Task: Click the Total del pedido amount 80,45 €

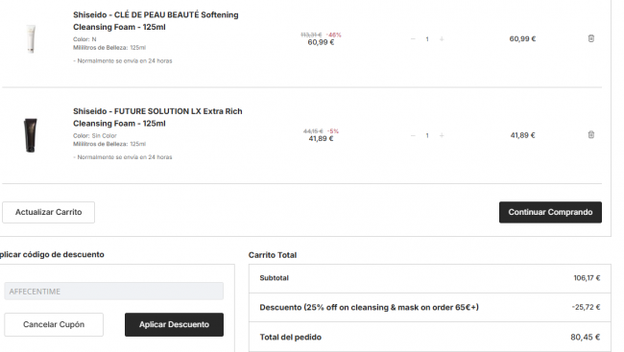Action: pyautogui.click(x=585, y=338)
